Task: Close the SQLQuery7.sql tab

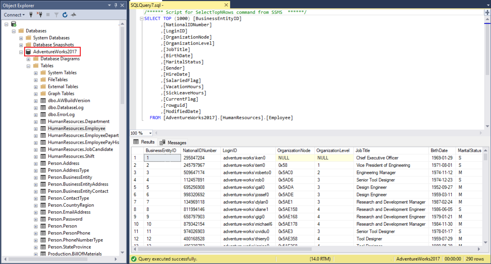Action: (x=226, y=5)
